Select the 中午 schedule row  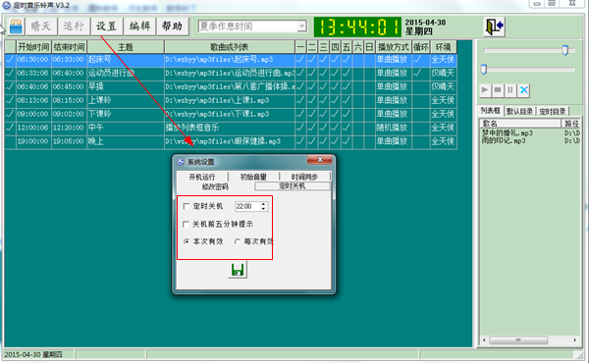click(231, 128)
